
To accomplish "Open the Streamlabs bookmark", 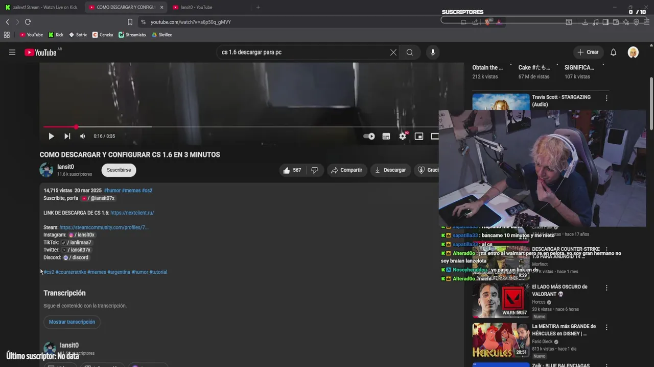I will pos(132,35).
